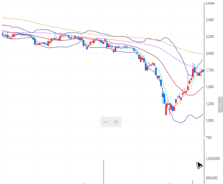The width and height of the screenshot is (223, 184).
Task: Zoom out the chart with minus button
Action: tap(105, 122)
